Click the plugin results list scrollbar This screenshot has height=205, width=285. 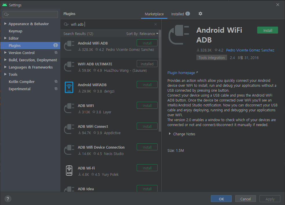click(x=160, y=81)
